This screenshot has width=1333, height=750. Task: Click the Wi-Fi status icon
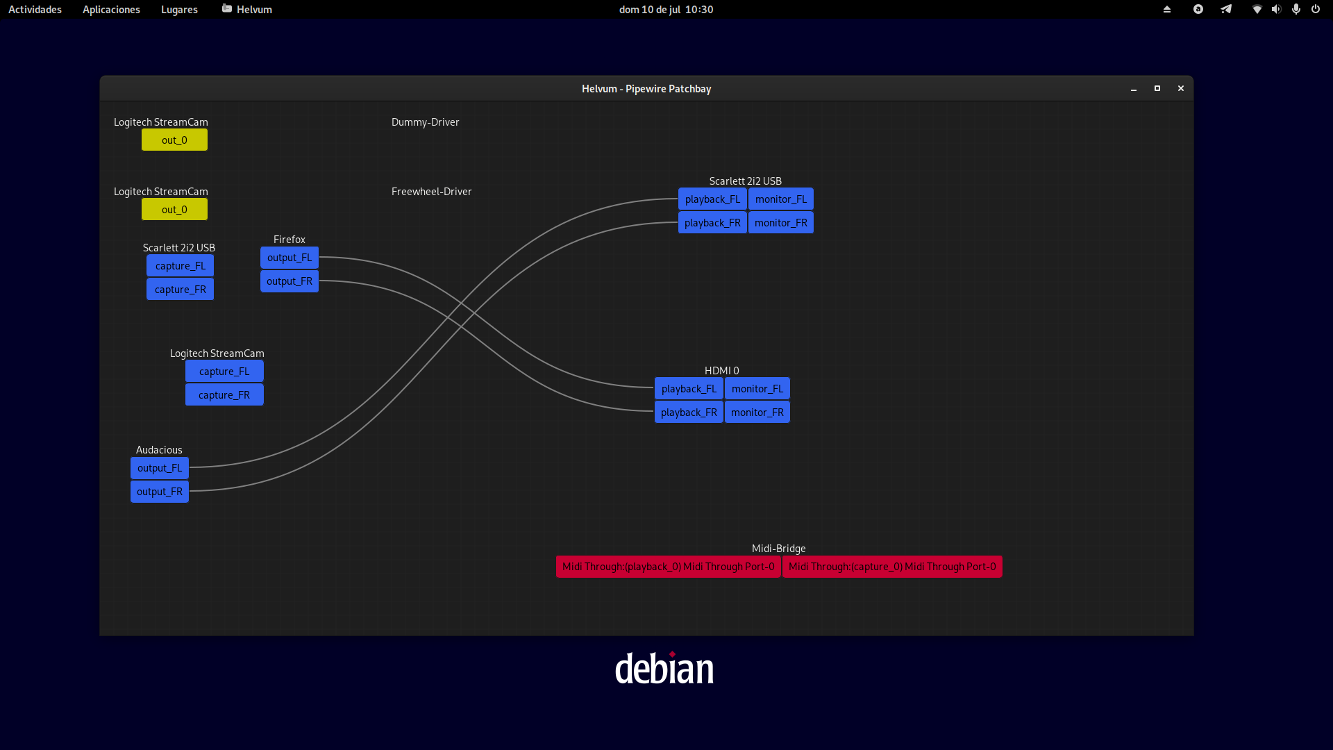point(1257,10)
